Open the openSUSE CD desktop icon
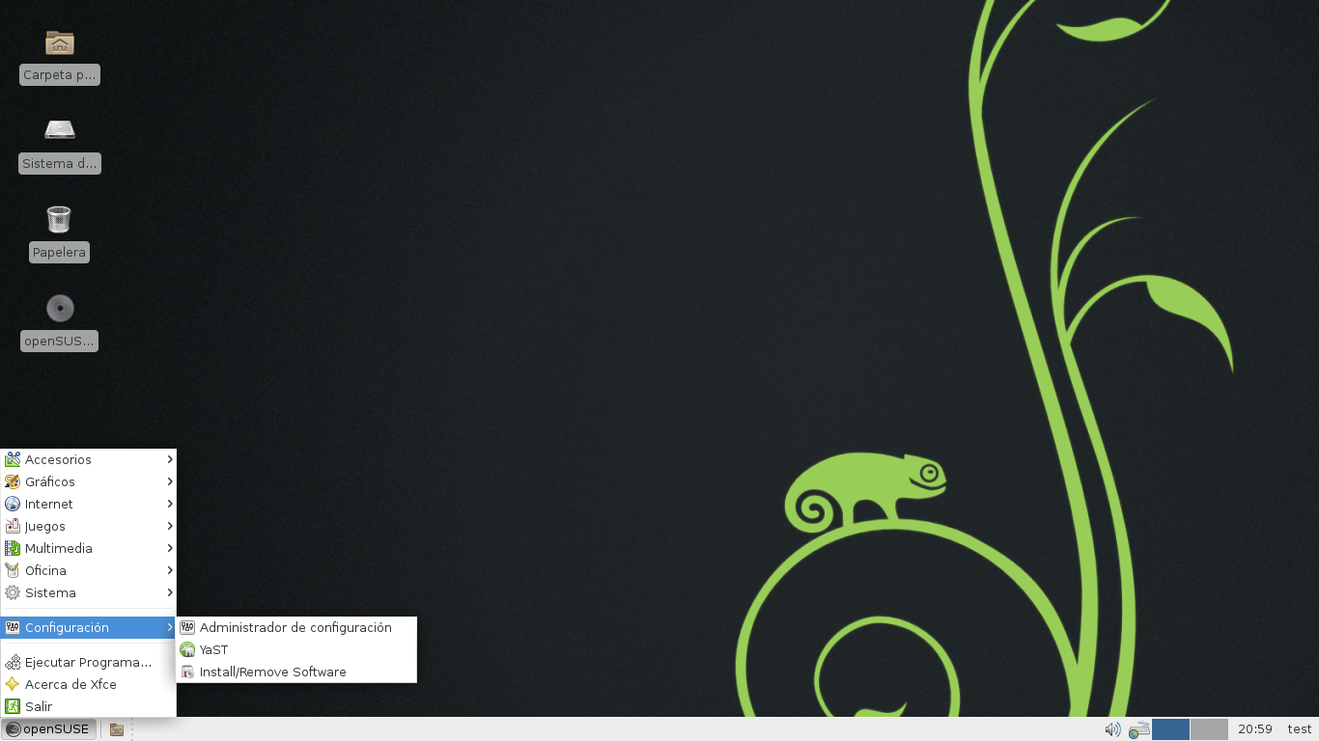This screenshot has height=741, width=1319. (x=59, y=308)
